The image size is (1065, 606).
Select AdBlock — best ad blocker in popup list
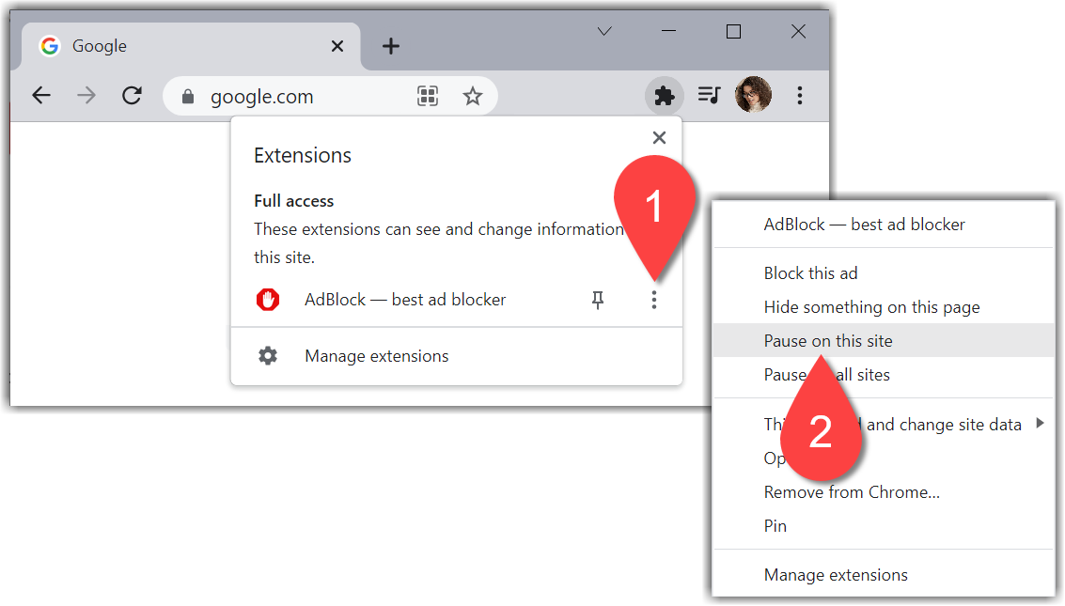[405, 300]
